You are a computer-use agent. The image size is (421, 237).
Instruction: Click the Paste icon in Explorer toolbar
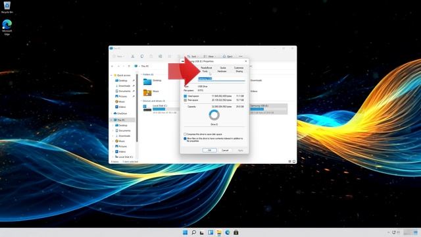(x=151, y=56)
